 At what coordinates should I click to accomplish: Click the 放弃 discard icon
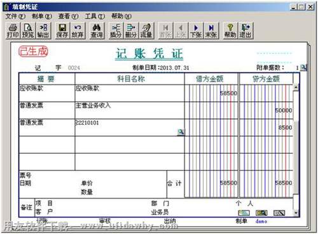click(x=78, y=31)
